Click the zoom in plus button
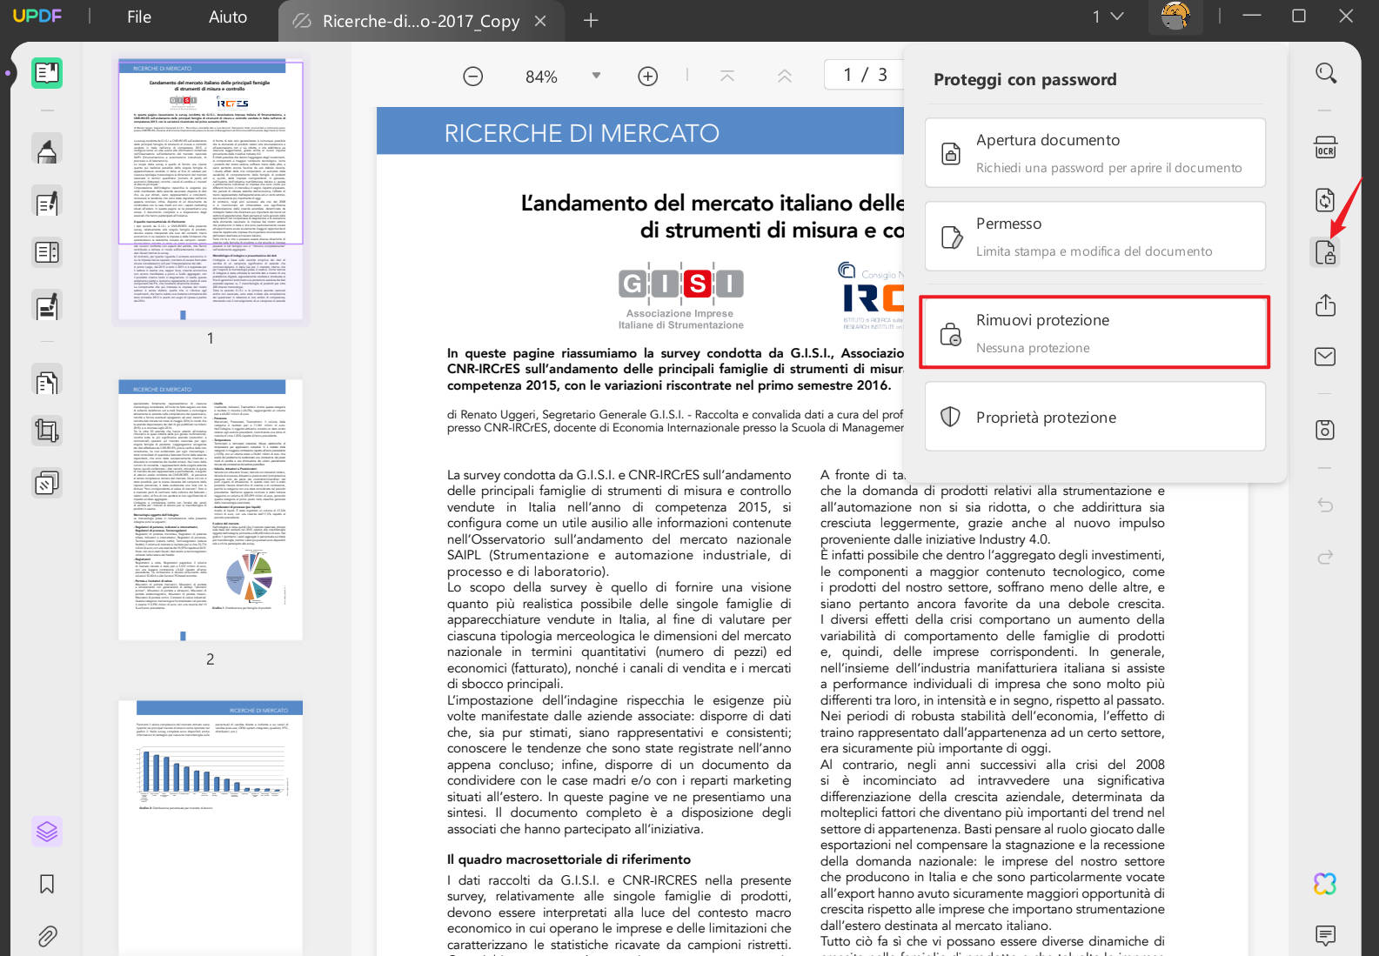 (x=648, y=77)
